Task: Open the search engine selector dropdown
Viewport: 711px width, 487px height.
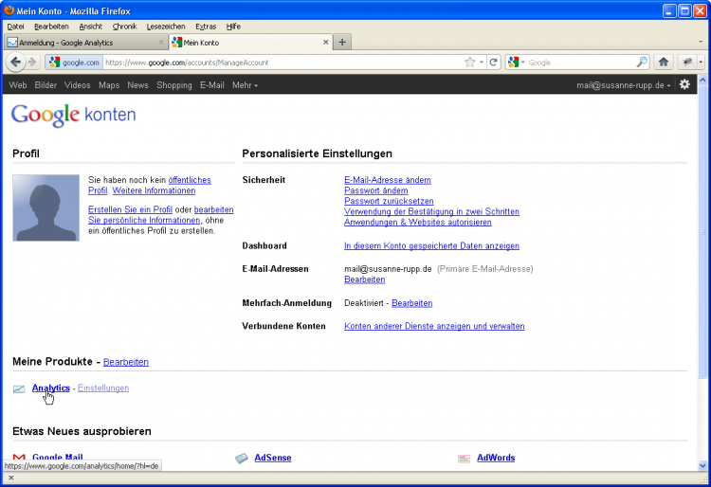Action: point(517,63)
